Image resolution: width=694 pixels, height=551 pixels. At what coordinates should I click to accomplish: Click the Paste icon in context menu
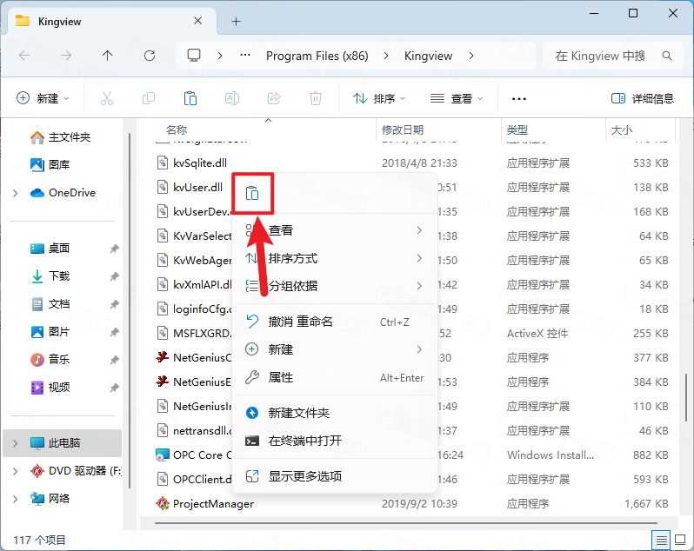tap(252, 194)
